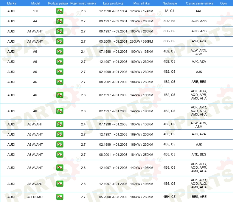The image size is (233, 202).
Task: Click the Model column header
Action: (35, 3)
